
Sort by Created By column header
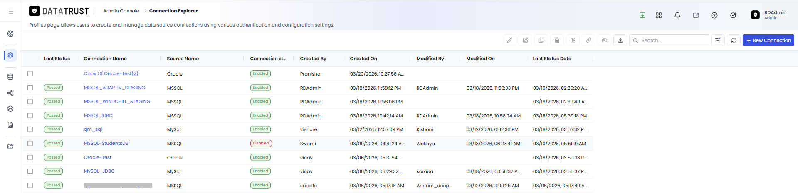pos(313,59)
